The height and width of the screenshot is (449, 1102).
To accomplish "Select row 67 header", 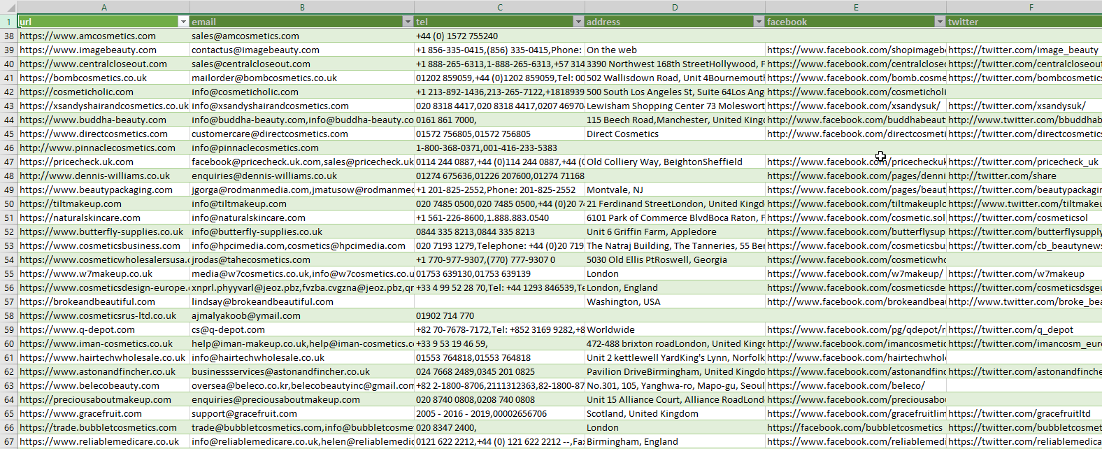I will tap(9, 441).
